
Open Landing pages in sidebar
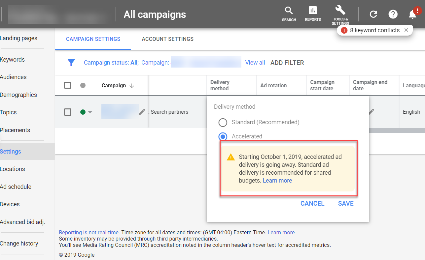tap(18, 38)
